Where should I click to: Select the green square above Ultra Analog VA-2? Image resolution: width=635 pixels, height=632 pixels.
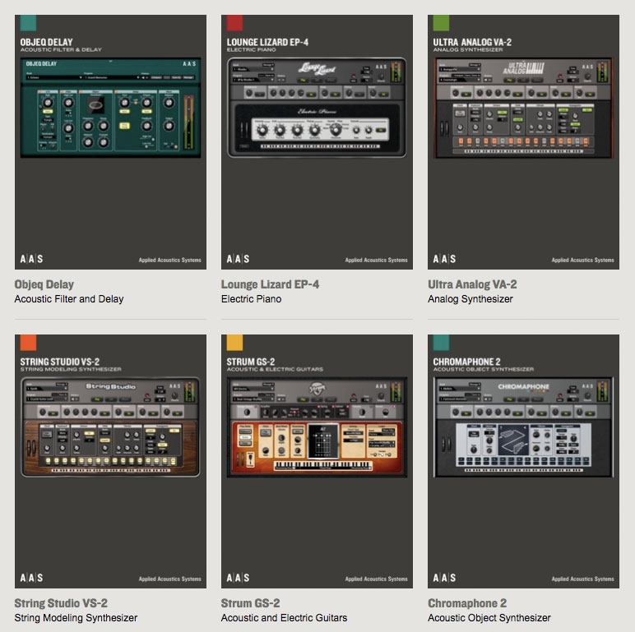point(441,22)
